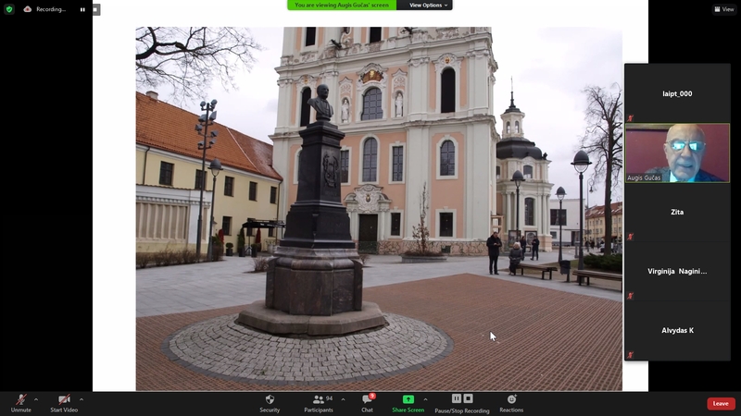Open the Security shield options
Image resolution: width=741 pixels, height=416 pixels.
pyautogui.click(x=270, y=399)
